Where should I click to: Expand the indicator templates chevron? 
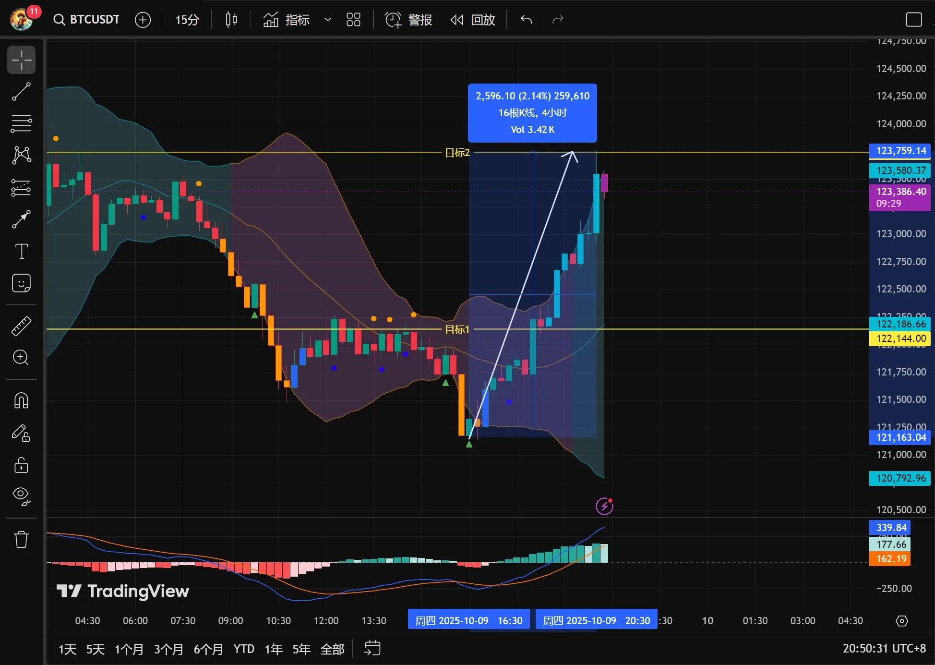[328, 20]
